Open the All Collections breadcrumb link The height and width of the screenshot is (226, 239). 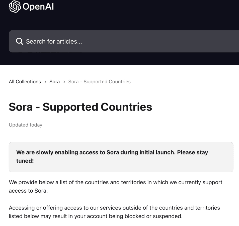click(25, 82)
